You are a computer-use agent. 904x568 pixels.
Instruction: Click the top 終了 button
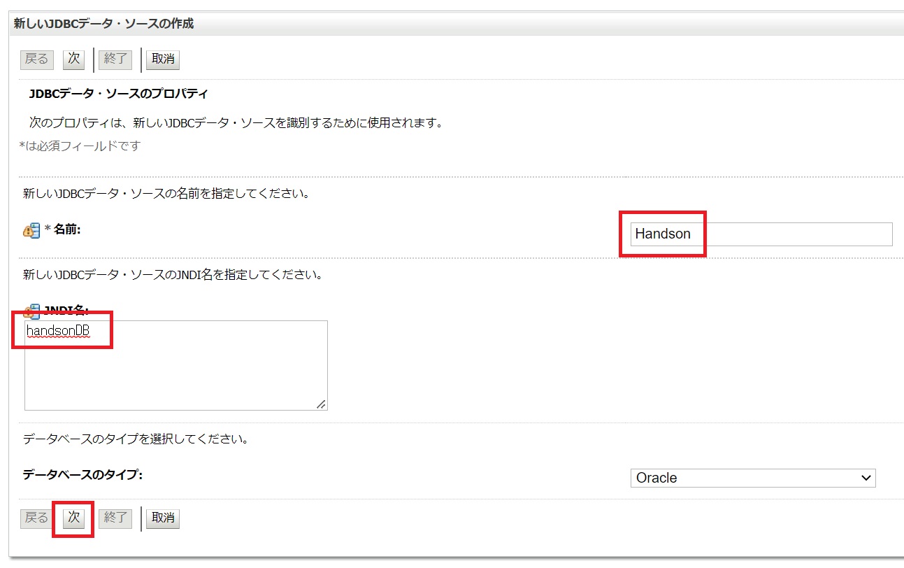[115, 59]
